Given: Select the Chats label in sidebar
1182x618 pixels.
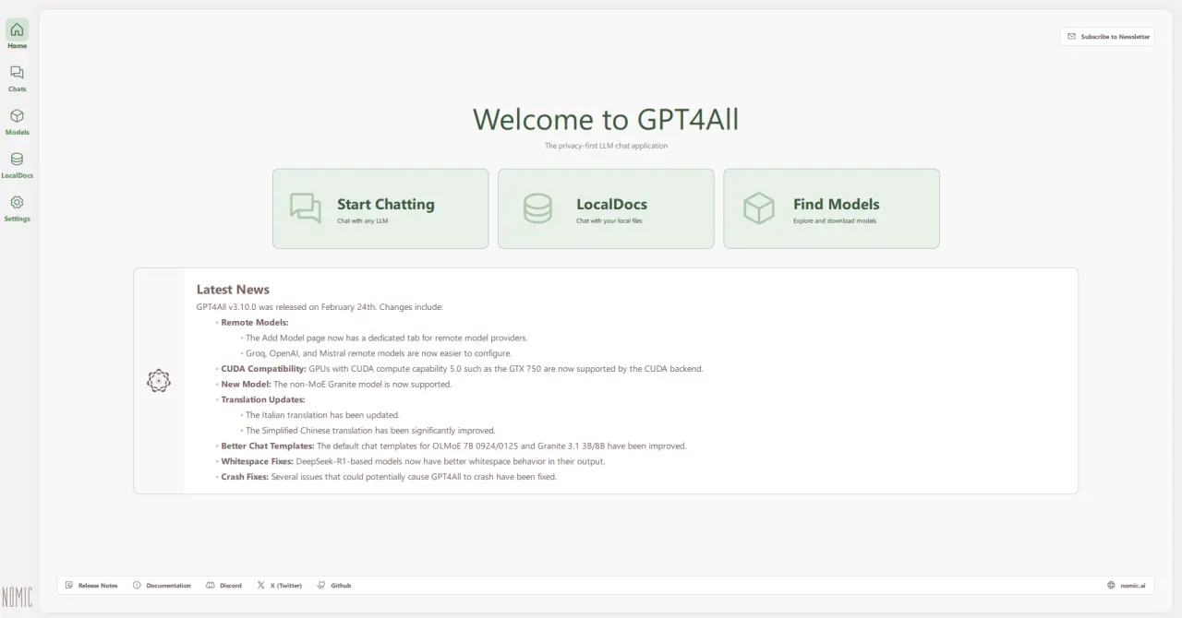Looking at the screenshot, I should click(x=18, y=89).
